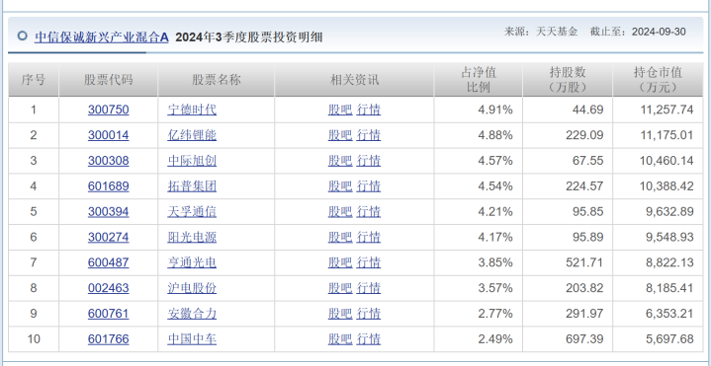Open 股吧 for 天孚通信

[x=340, y=212]
